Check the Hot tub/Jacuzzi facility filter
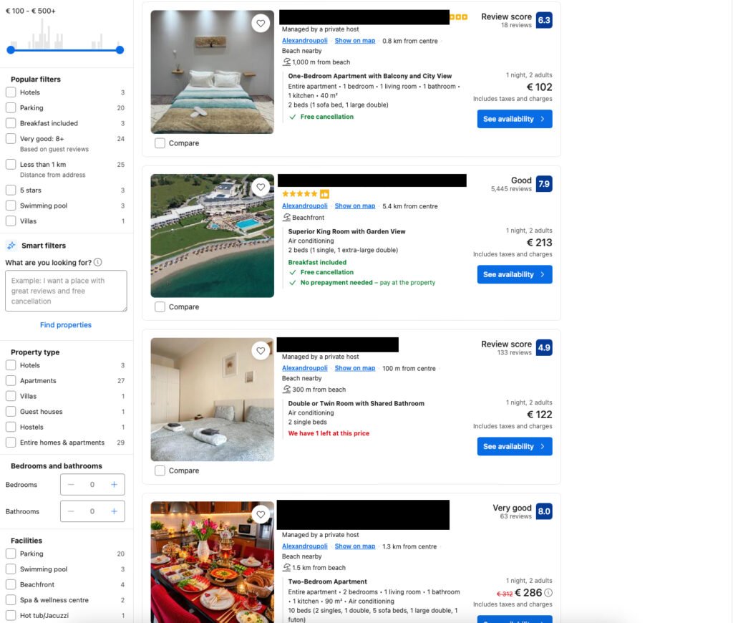The height and width of the screenshot is (623, 733). click(x=11, y=616)
